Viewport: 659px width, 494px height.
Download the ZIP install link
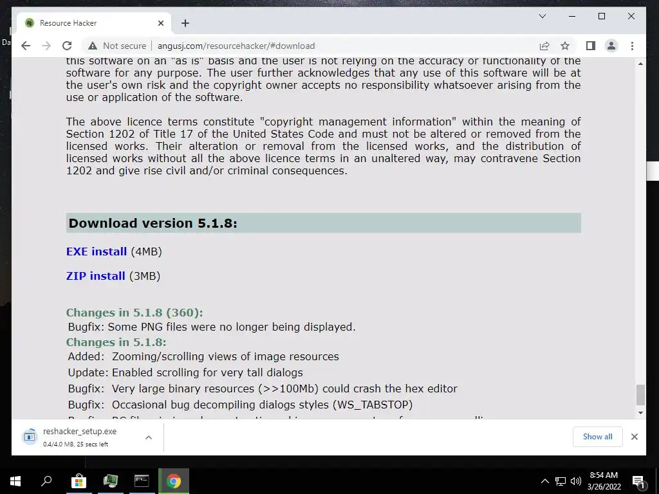95,276
